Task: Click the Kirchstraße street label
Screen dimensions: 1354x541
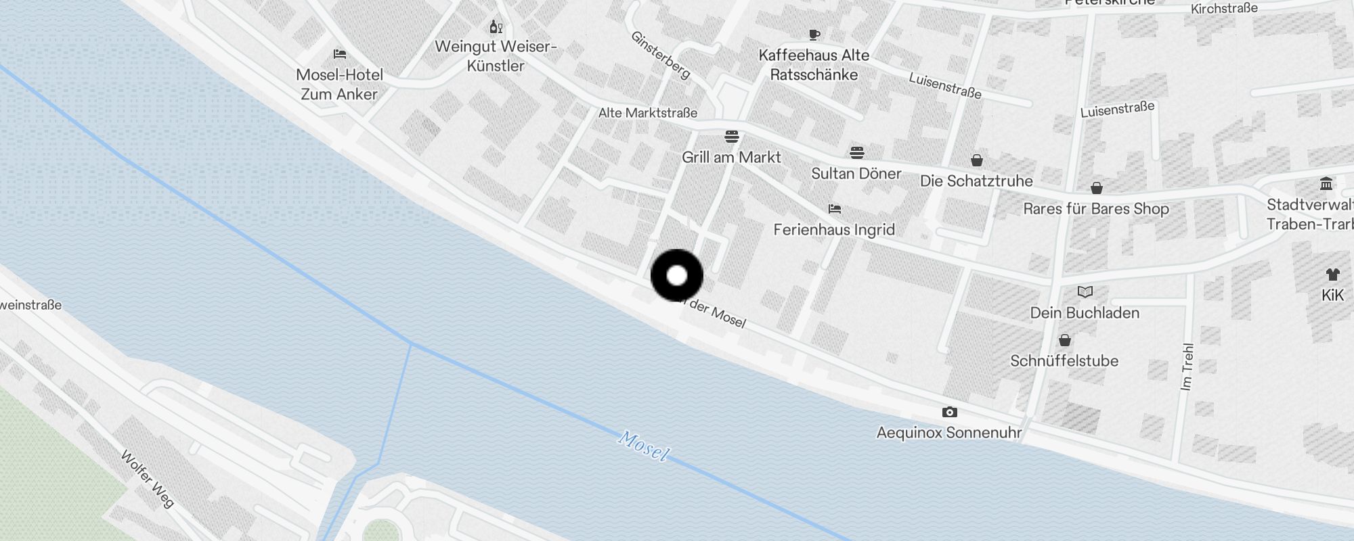Action: (x=1224, y=9)
